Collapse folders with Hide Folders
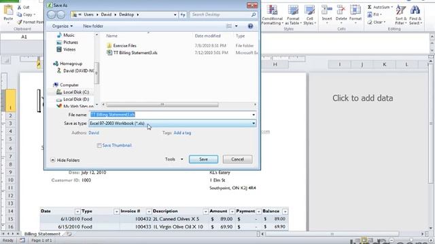Image resolution: width=435 pixels, height=244 pixels. pyautogui.click(x=65, y=160)
